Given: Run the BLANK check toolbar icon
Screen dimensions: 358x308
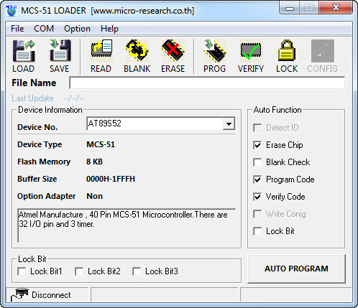Looking at the screenshot, I should click(137, 51).
